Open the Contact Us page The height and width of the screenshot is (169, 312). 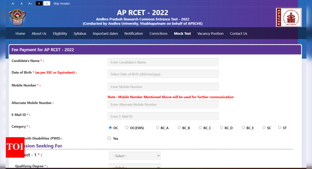[239, 34]
